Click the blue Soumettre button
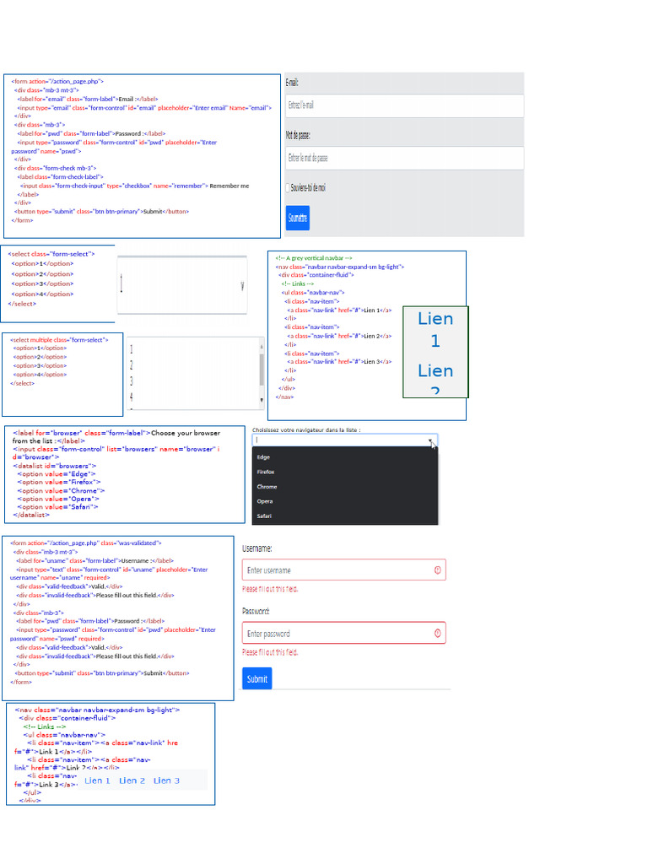The height and width of the screenshot is (864, 648). click(298, 218)
